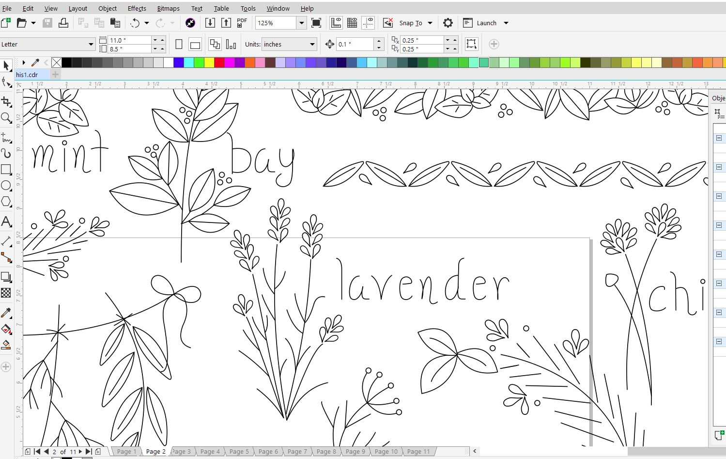726x459 pixels.
Task: Click the Export to PDF icon
Action: click(242, 23)
